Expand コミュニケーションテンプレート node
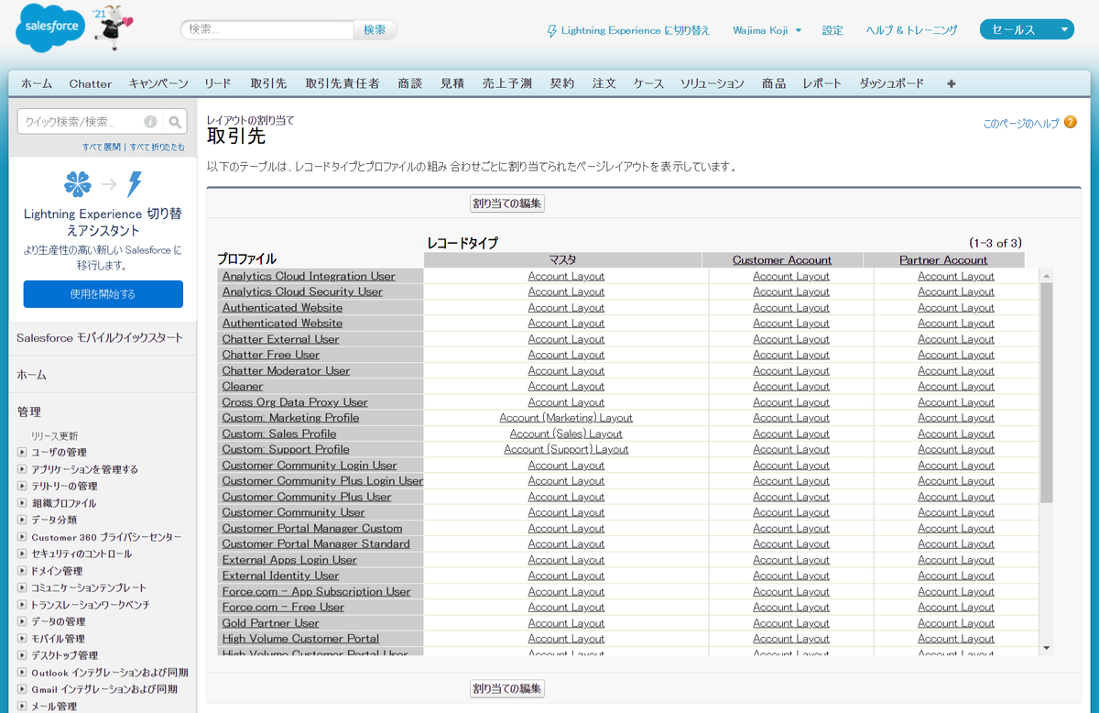This screenshot has height=713, width=1099. [22, 587]
